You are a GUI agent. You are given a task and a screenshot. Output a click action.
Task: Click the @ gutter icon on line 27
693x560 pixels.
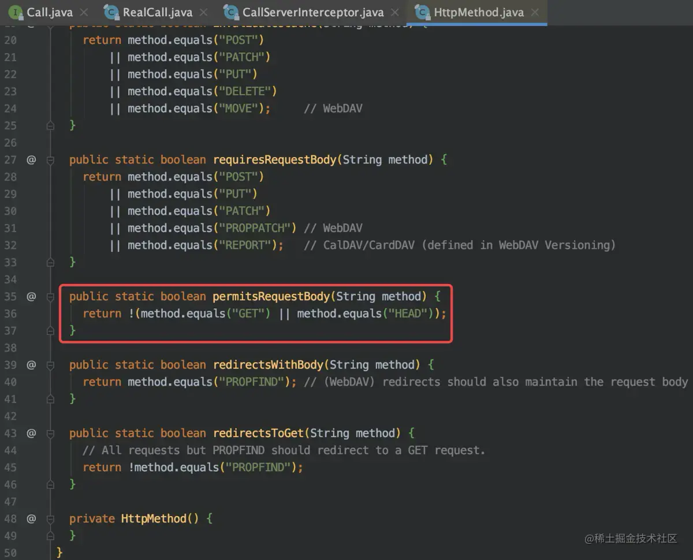pos(31,160)
